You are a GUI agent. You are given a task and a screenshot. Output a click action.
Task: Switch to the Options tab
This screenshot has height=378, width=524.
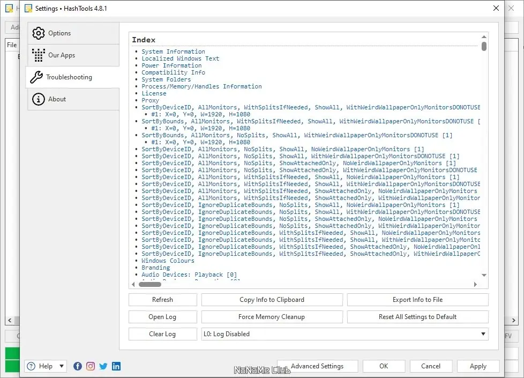point(73,33)
